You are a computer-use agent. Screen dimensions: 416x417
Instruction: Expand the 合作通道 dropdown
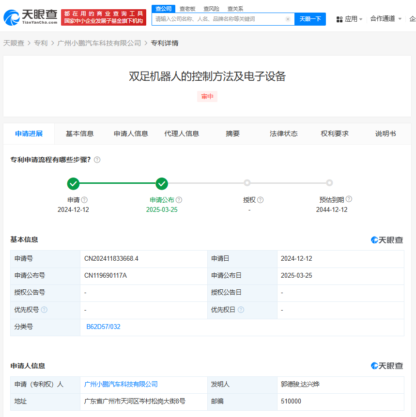tap(386, 19)
